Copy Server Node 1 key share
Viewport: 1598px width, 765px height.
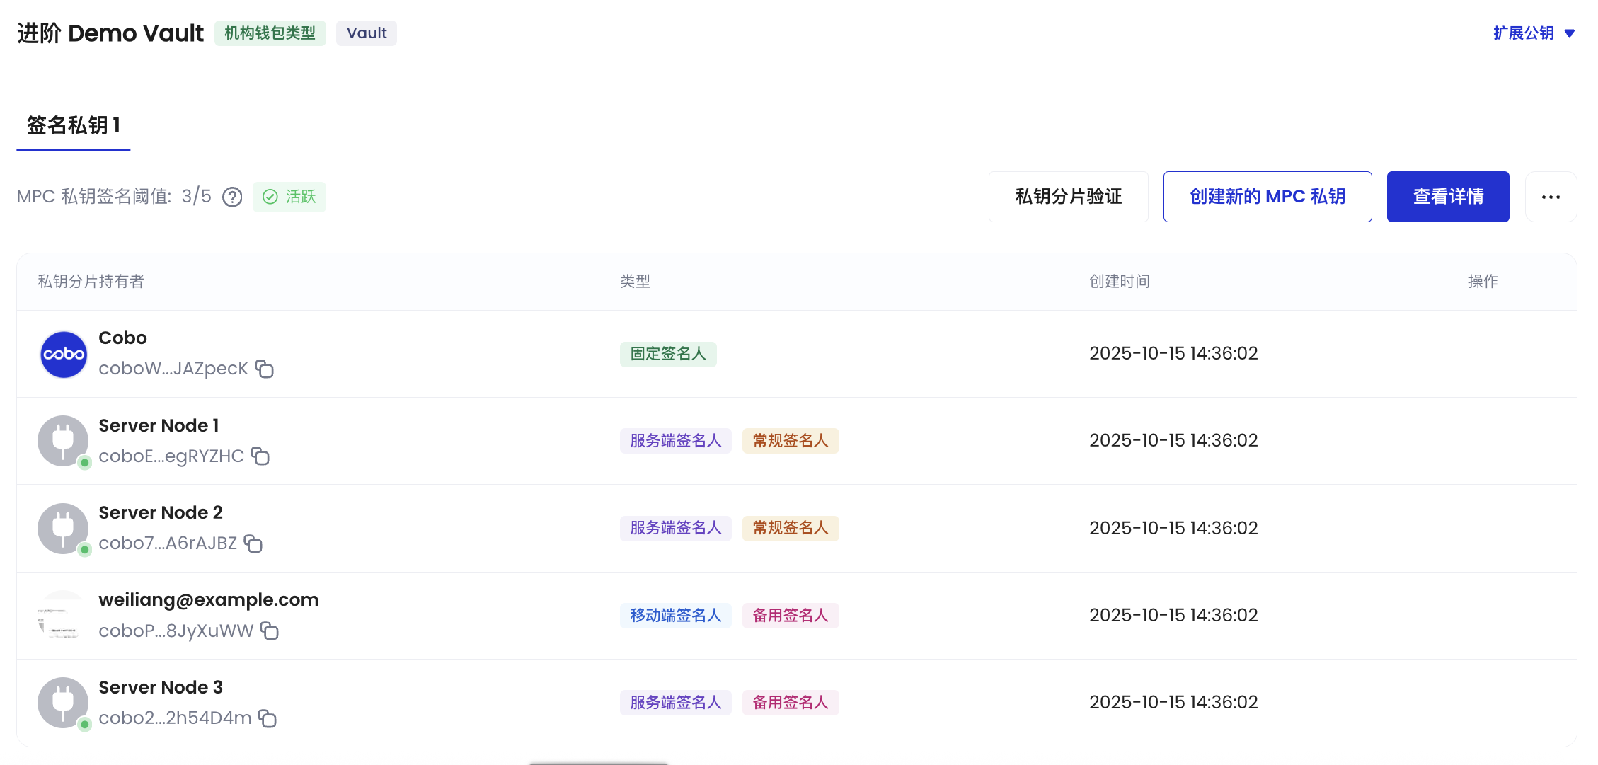click(260, 456)
